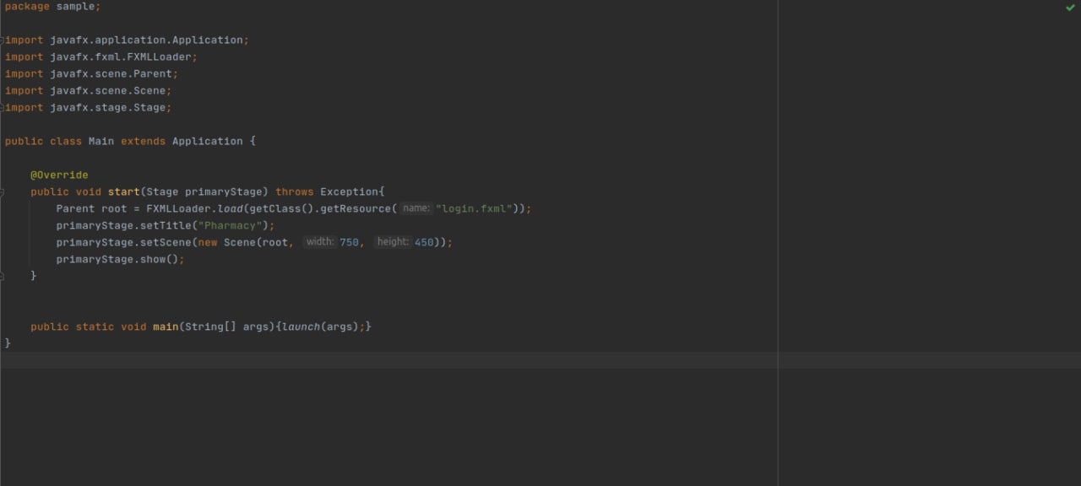Click the setTitle method call
The width and height of the screenshot is (1081, 486).
tap(166, 225)
